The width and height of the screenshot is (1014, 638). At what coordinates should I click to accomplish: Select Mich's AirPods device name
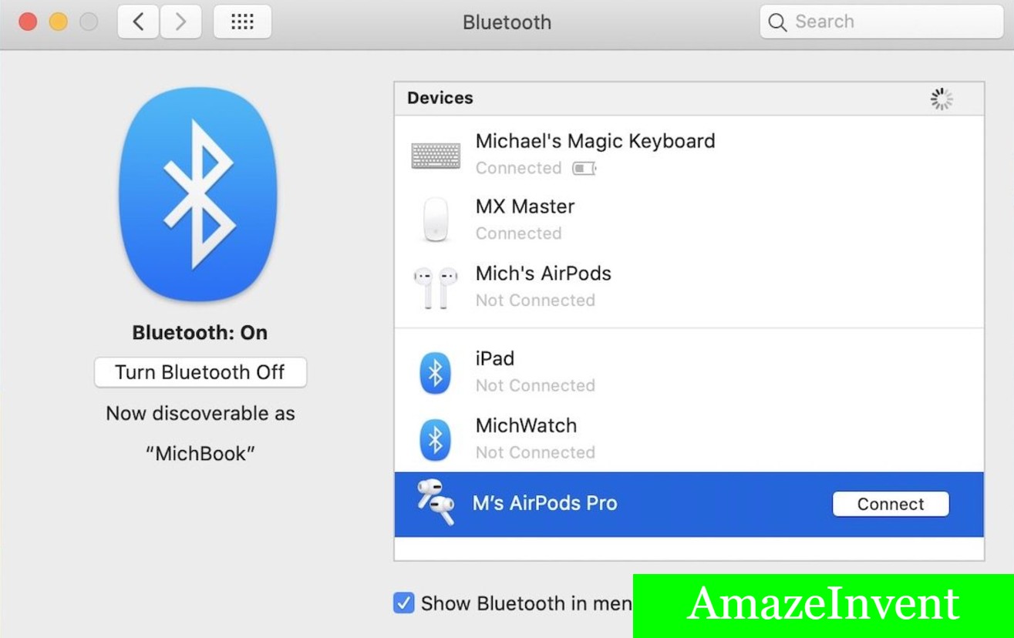coord(544,274)
